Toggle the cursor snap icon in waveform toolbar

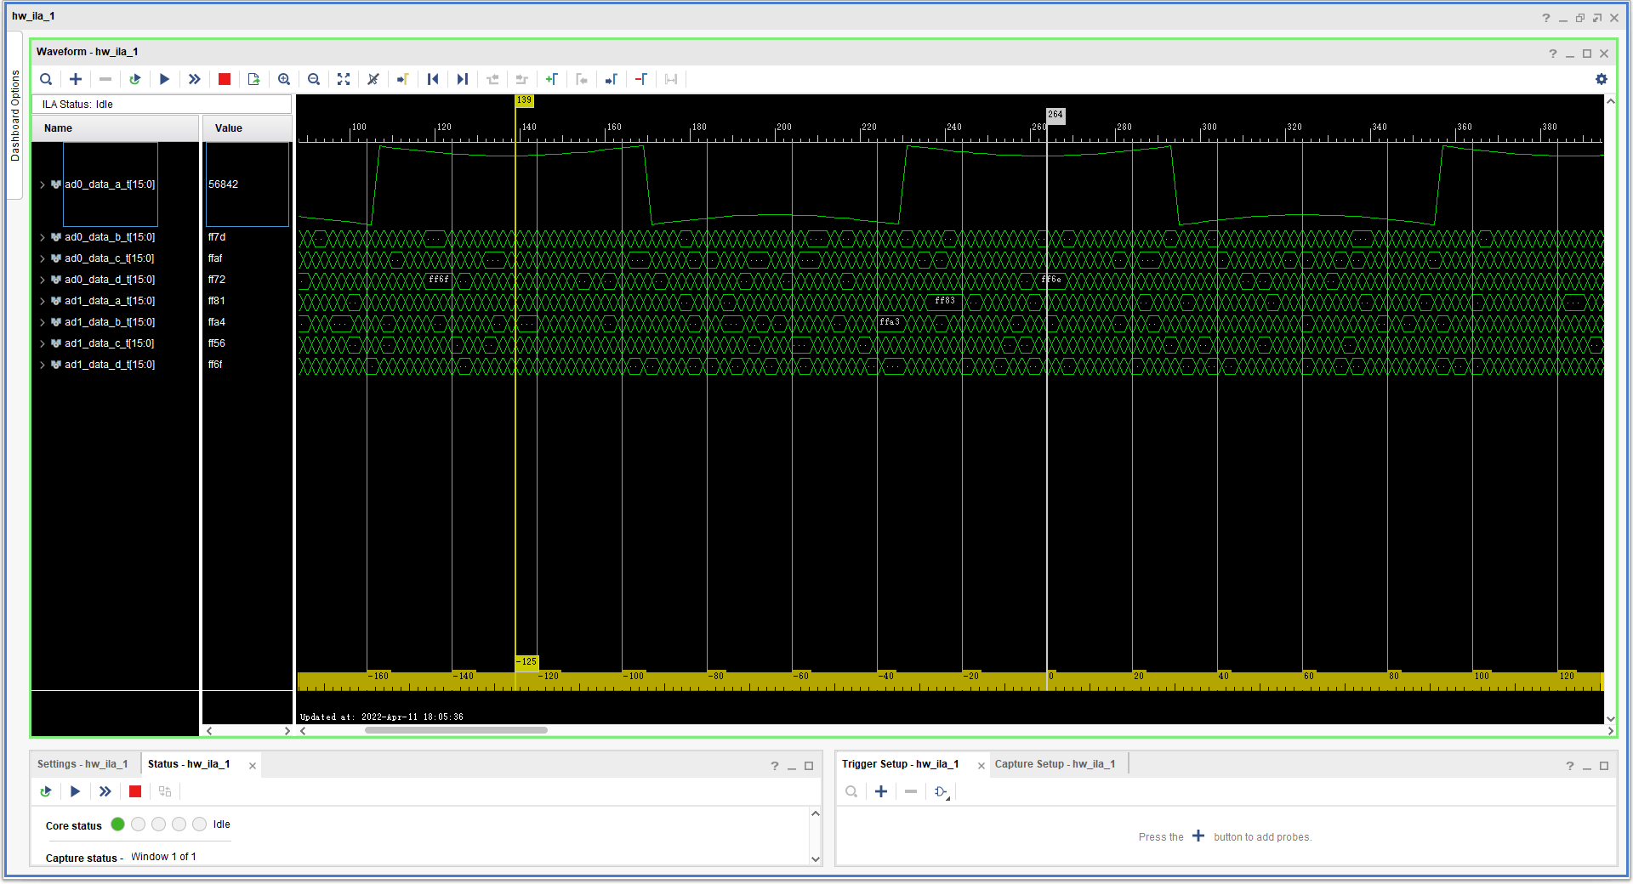coord(373,79)
